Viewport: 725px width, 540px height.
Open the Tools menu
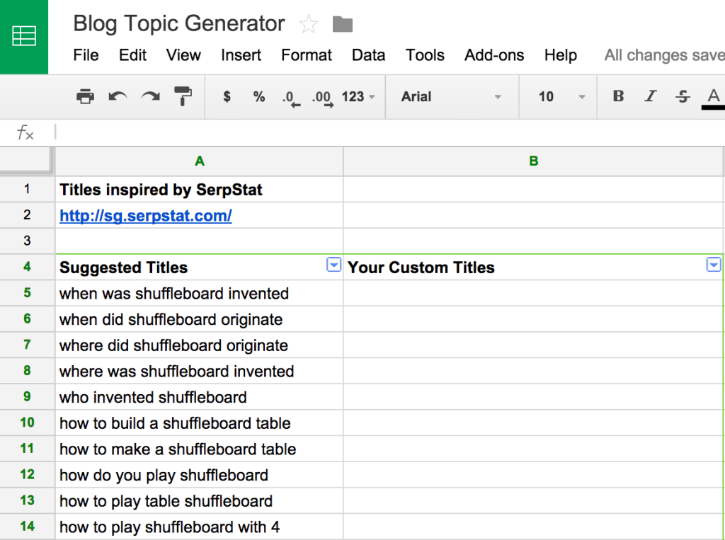point(425,55)
